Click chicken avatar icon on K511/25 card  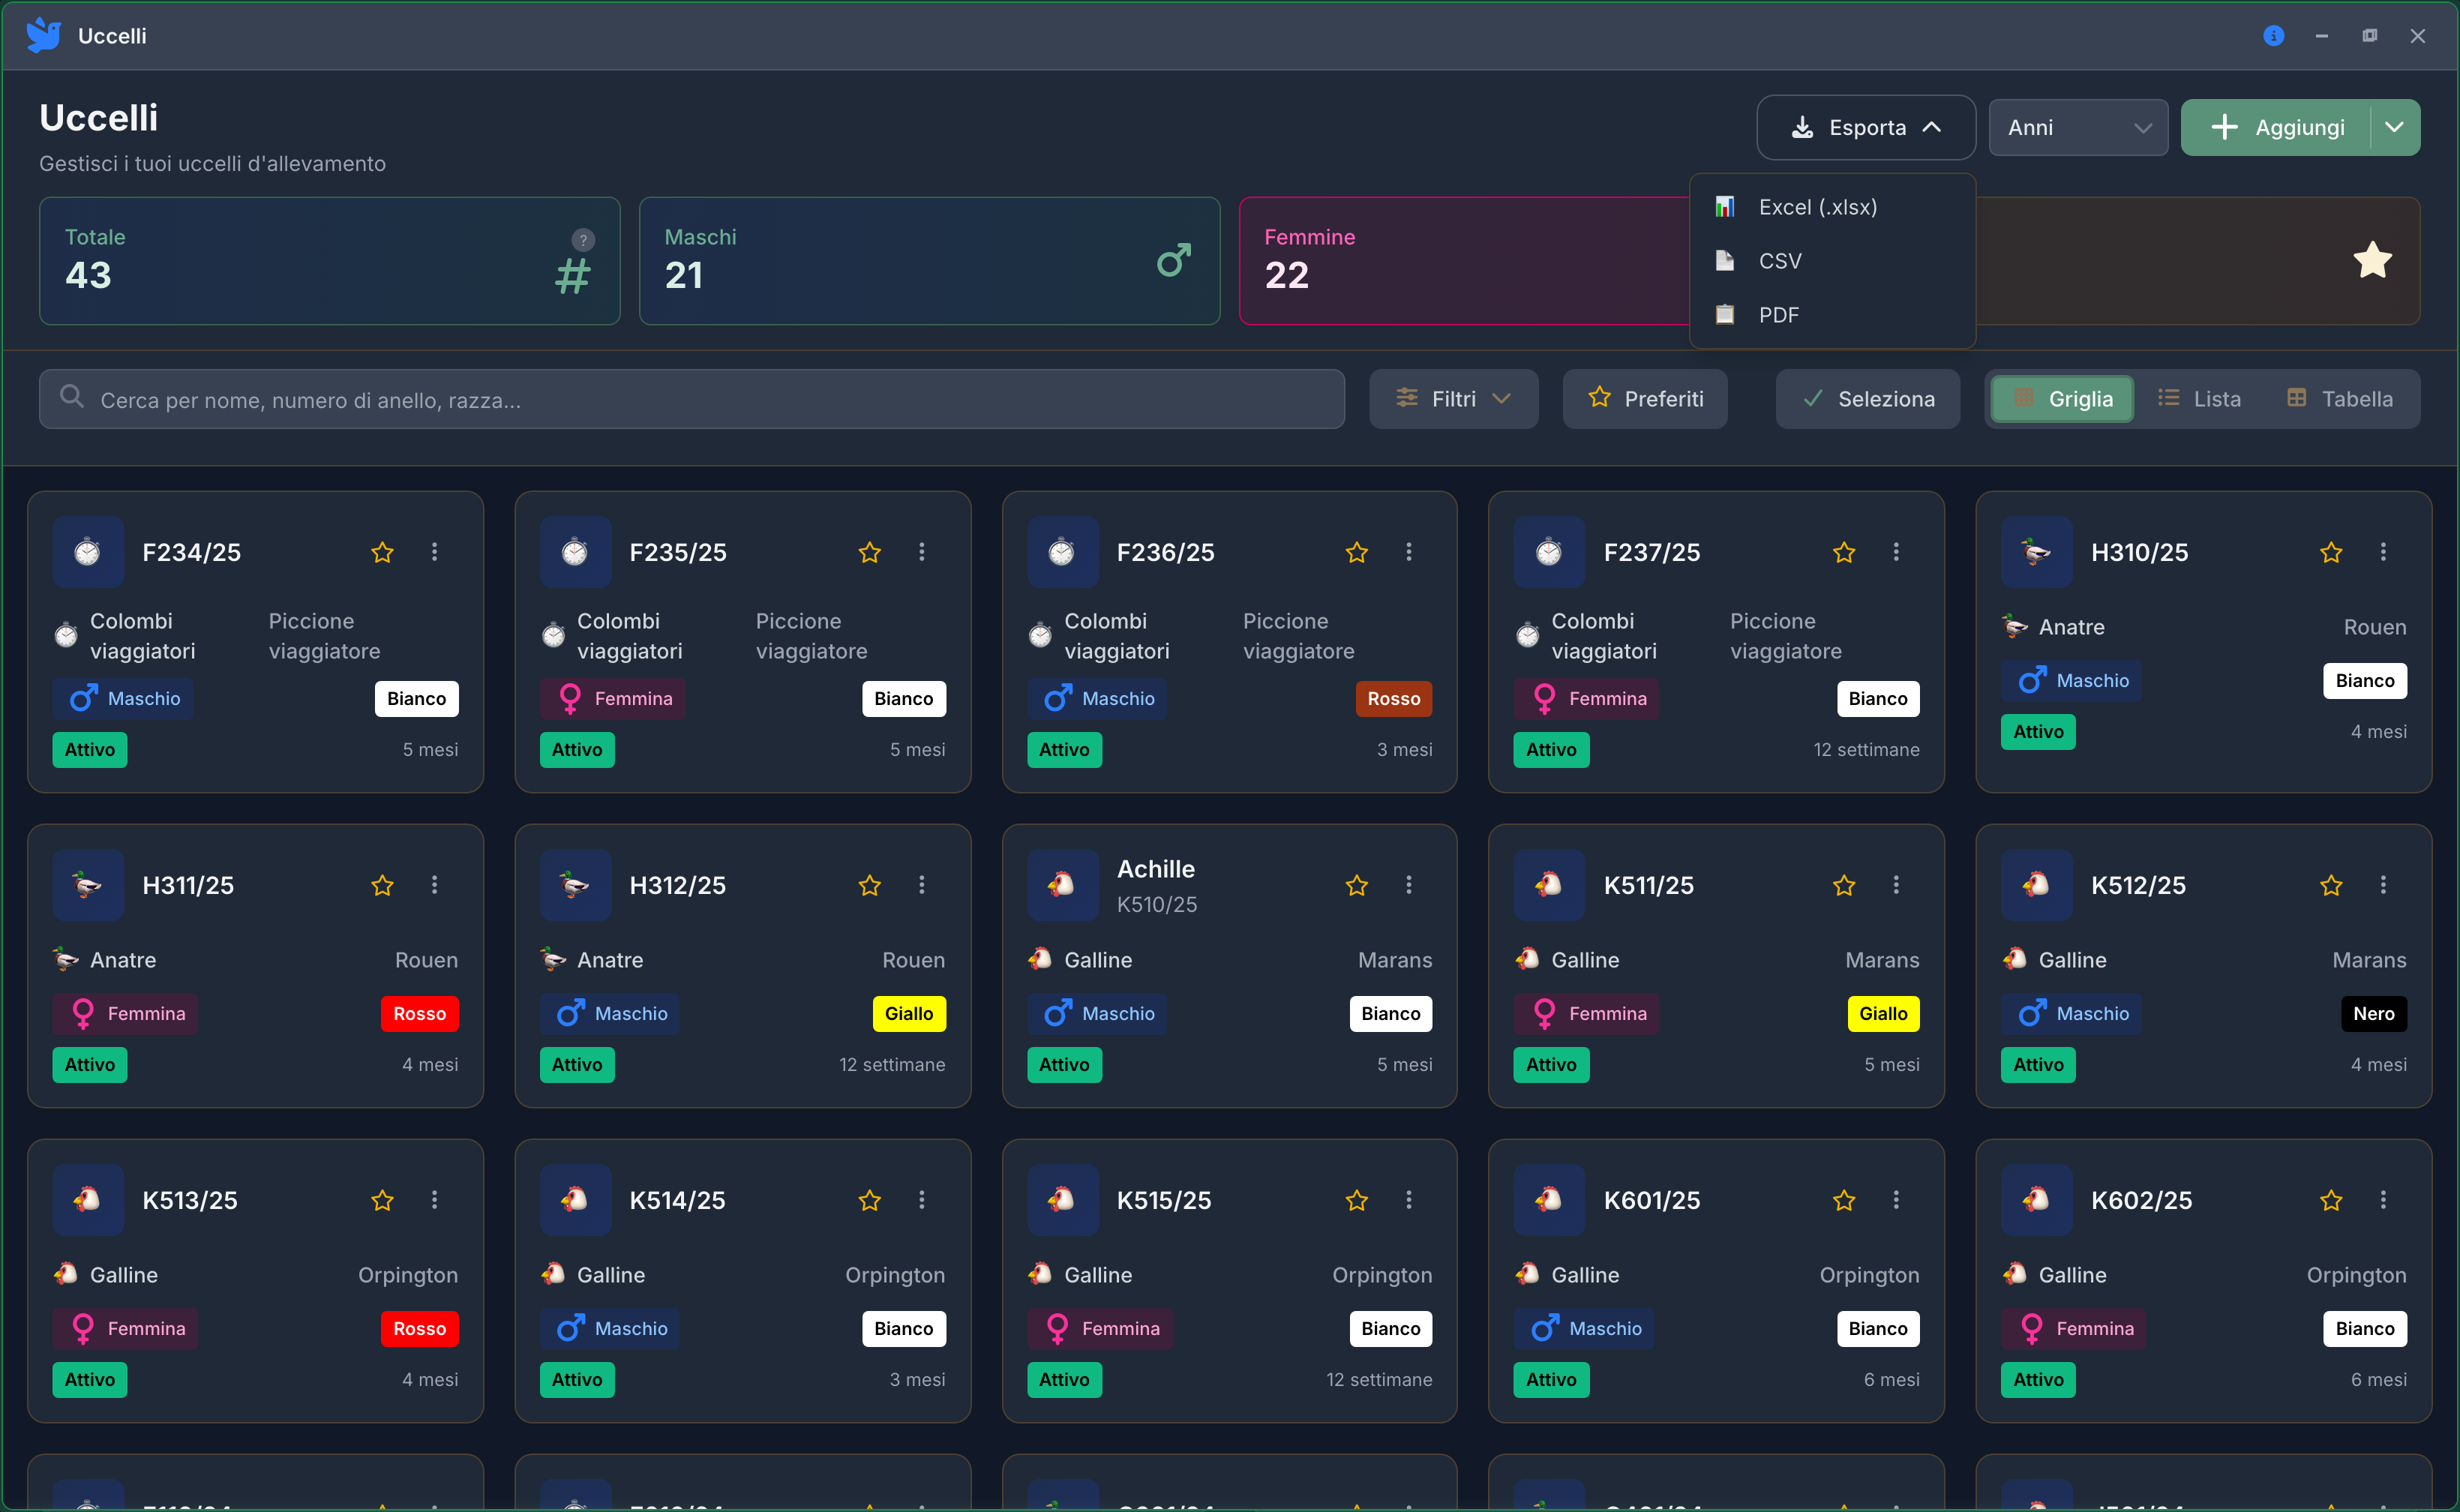coord(1549,885)
